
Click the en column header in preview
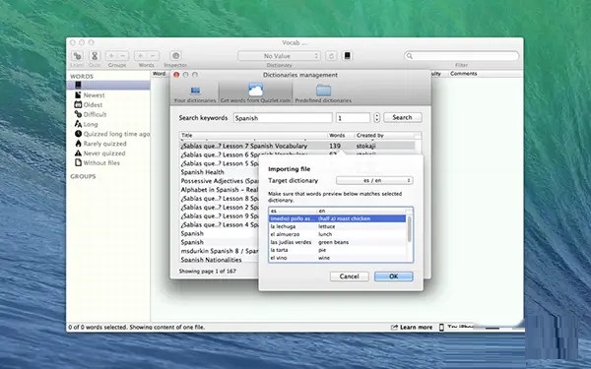coord(361,211)
